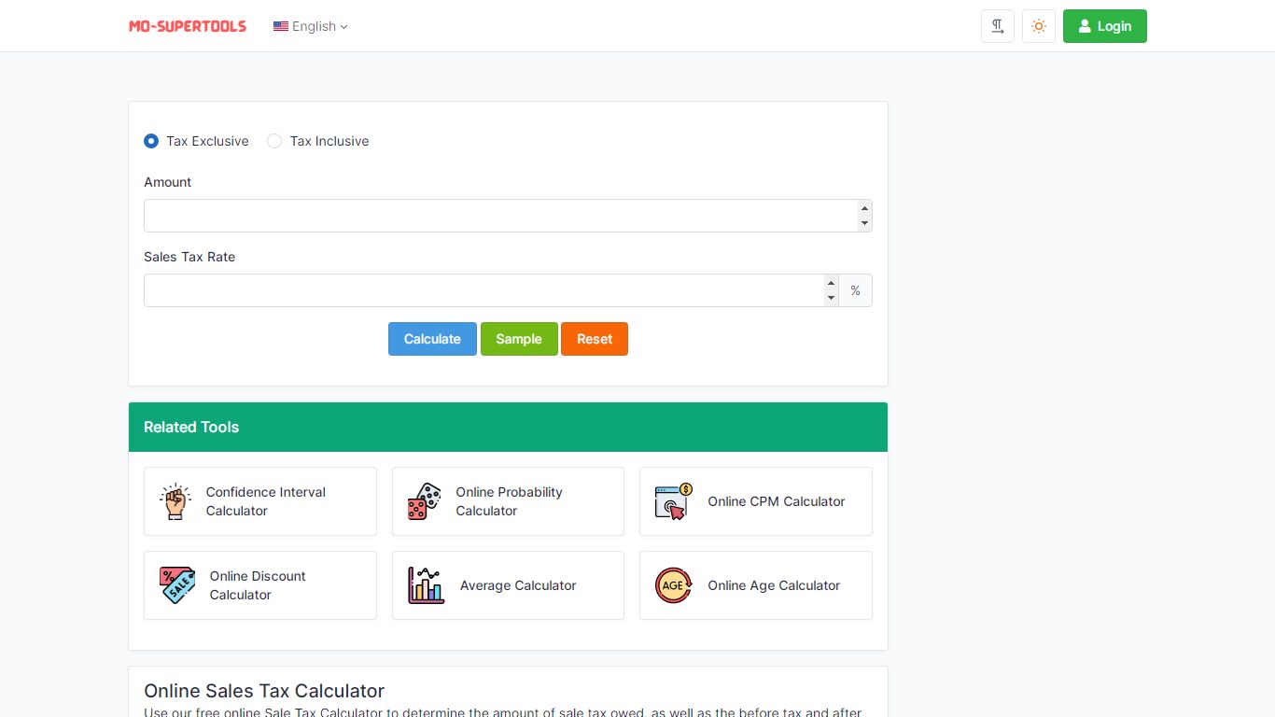1275x717 pixels.
Task: Select the Tax Exclusive radio button
Action: (x=151, y=141)
